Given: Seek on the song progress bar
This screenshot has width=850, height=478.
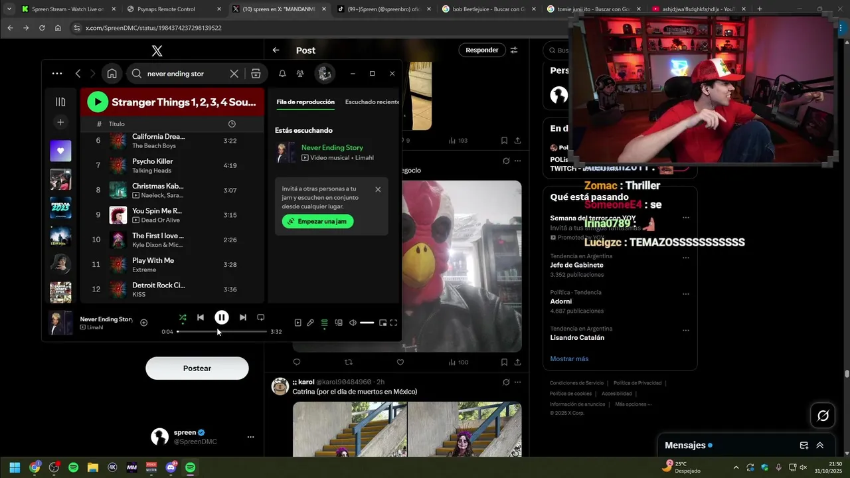Looking at the screenshot, I should [x=222, y=331].
